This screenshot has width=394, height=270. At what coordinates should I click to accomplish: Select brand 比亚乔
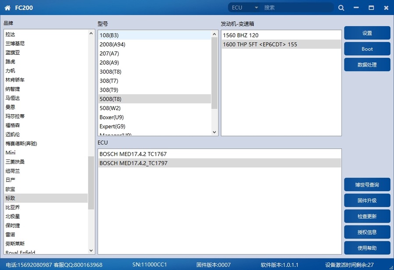pos(46,207)
